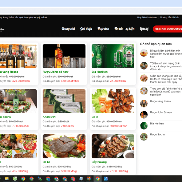Image resolution: width=182 pixels, height=182 pixels.
Task: Click the sinh viên menu round thumbnail
Action: 144,91
